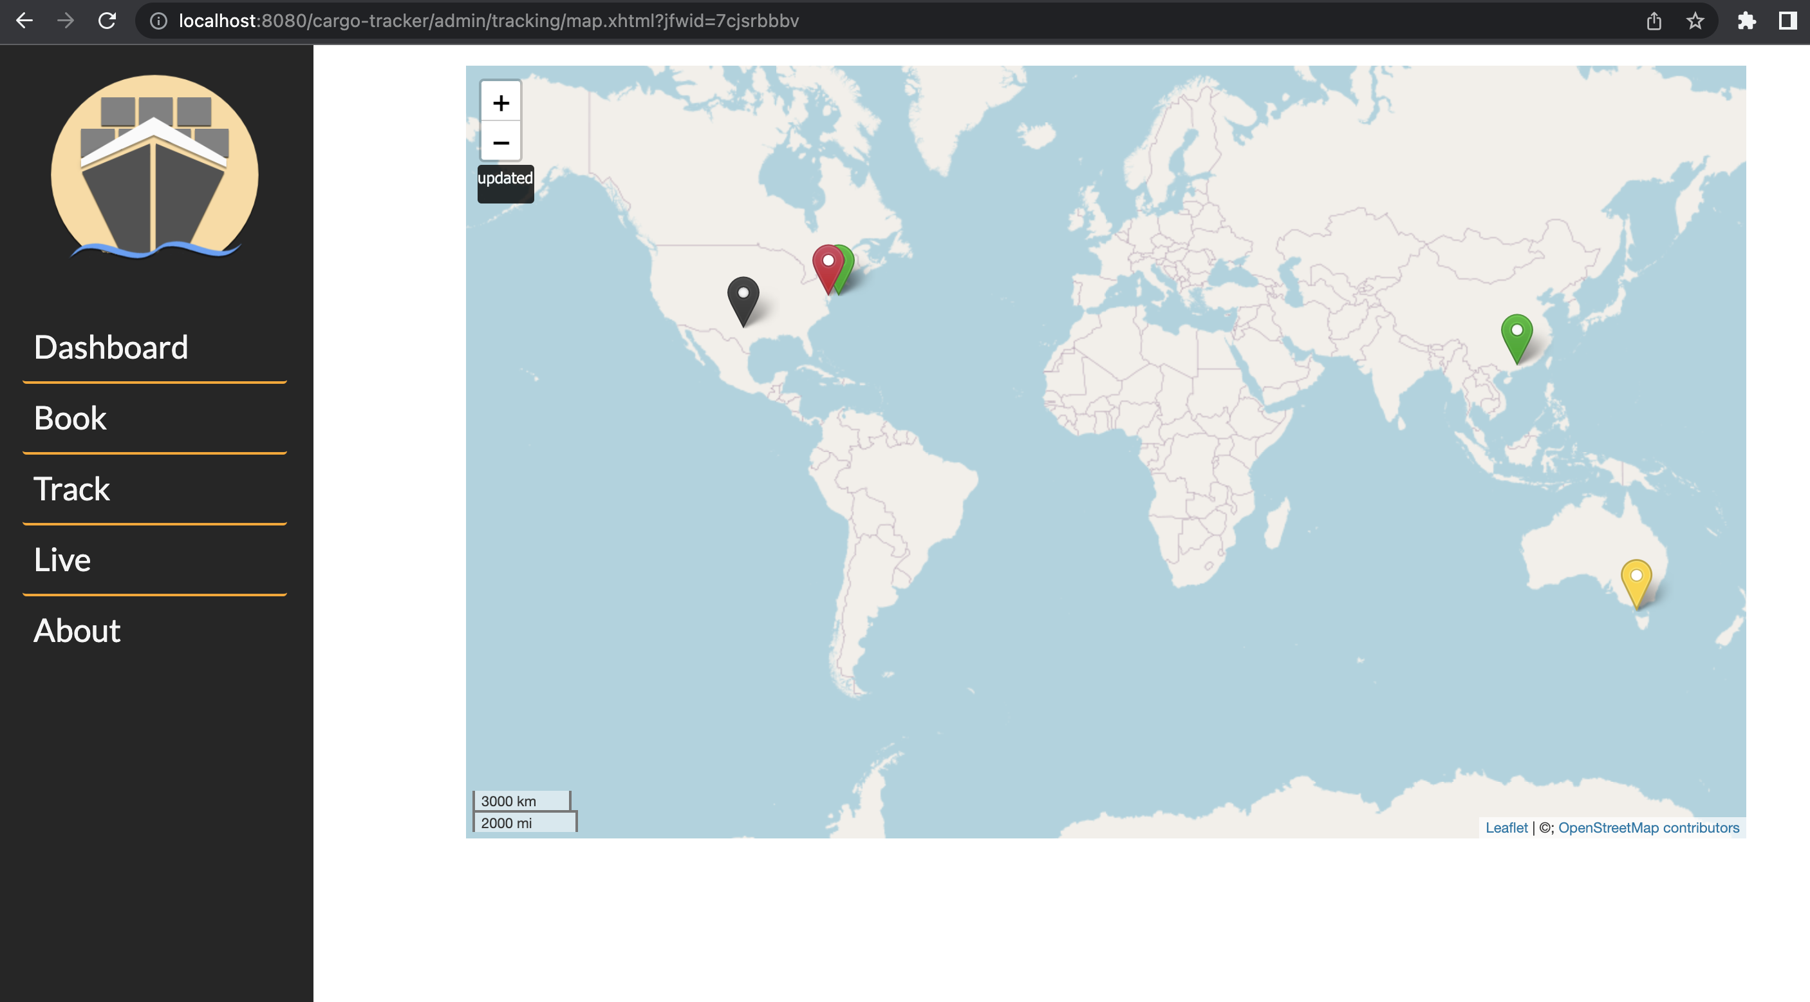Click the green marker over China
Image resolution: width=1810 pixels, height=1002 pixels.
click(1516, 336)
